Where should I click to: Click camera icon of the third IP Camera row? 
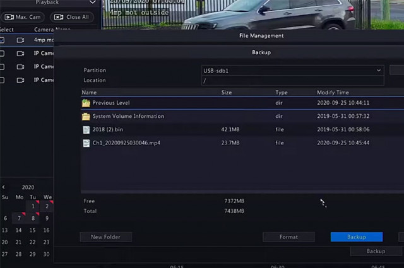[20, 80]
